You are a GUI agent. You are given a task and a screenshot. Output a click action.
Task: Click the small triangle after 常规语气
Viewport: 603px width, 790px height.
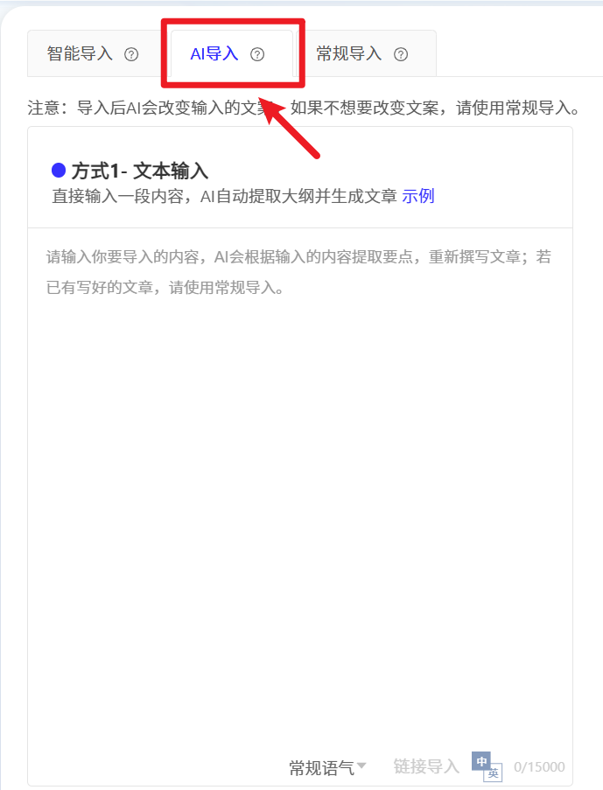361,766
